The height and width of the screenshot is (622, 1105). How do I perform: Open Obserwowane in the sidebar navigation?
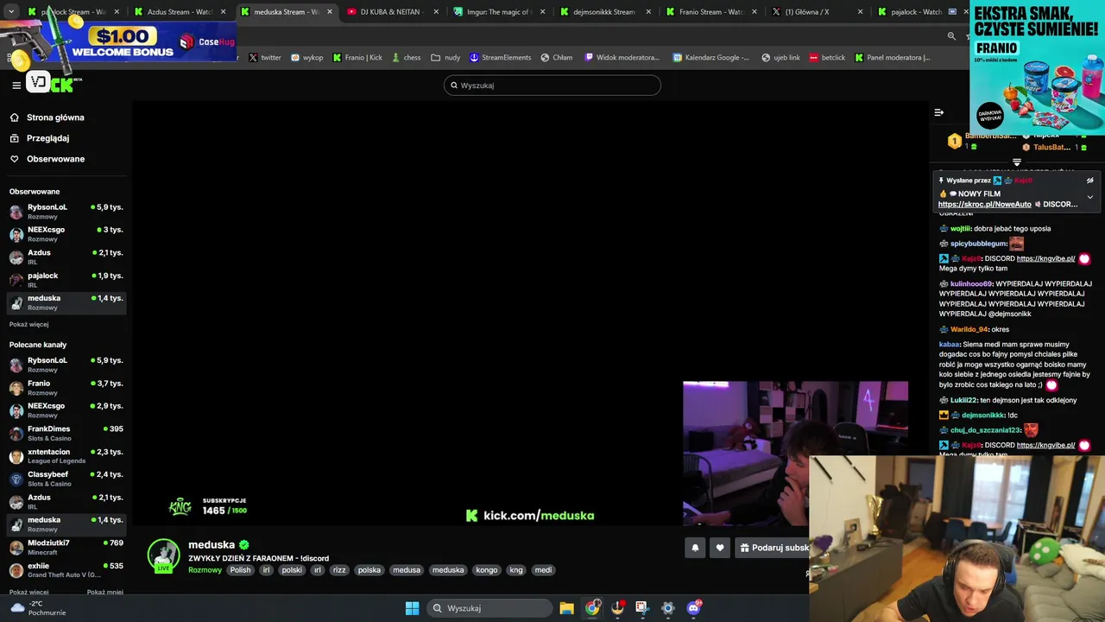click(x=55, y=159)
